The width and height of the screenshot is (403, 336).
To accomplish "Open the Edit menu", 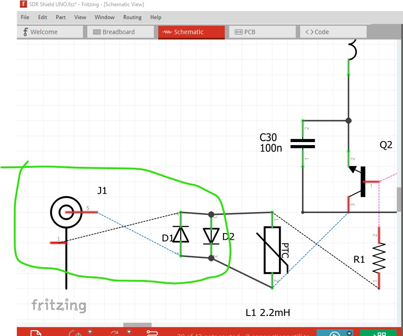I will click(x=43, y=17).
